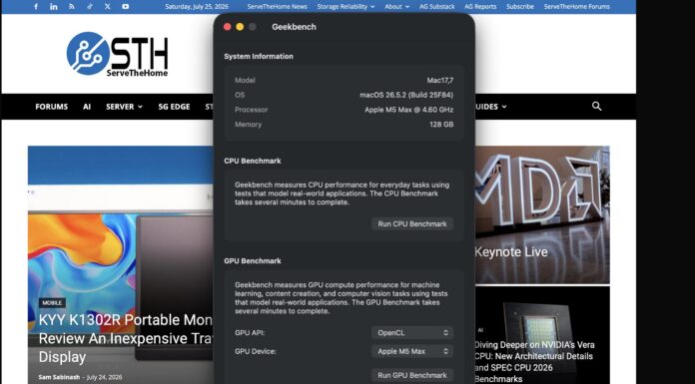Viewport: 695px width, 384px height.
Task: Open the X (Twitter) icon link
Action: click(x=108, y=7)
